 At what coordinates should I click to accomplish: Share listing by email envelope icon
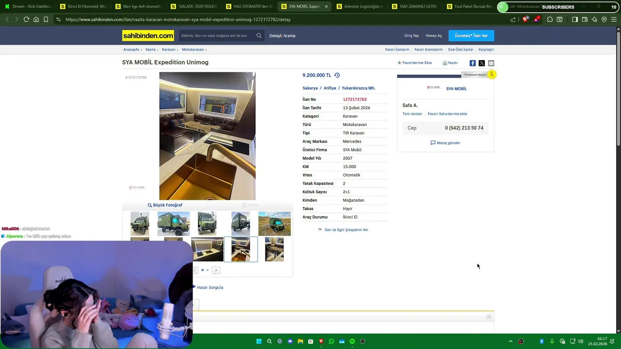pyautogui.click(x=491, y=63)
